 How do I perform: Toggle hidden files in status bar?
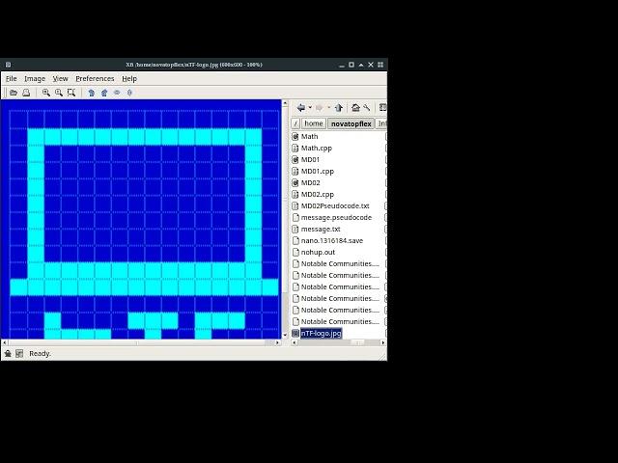(8, 354)
